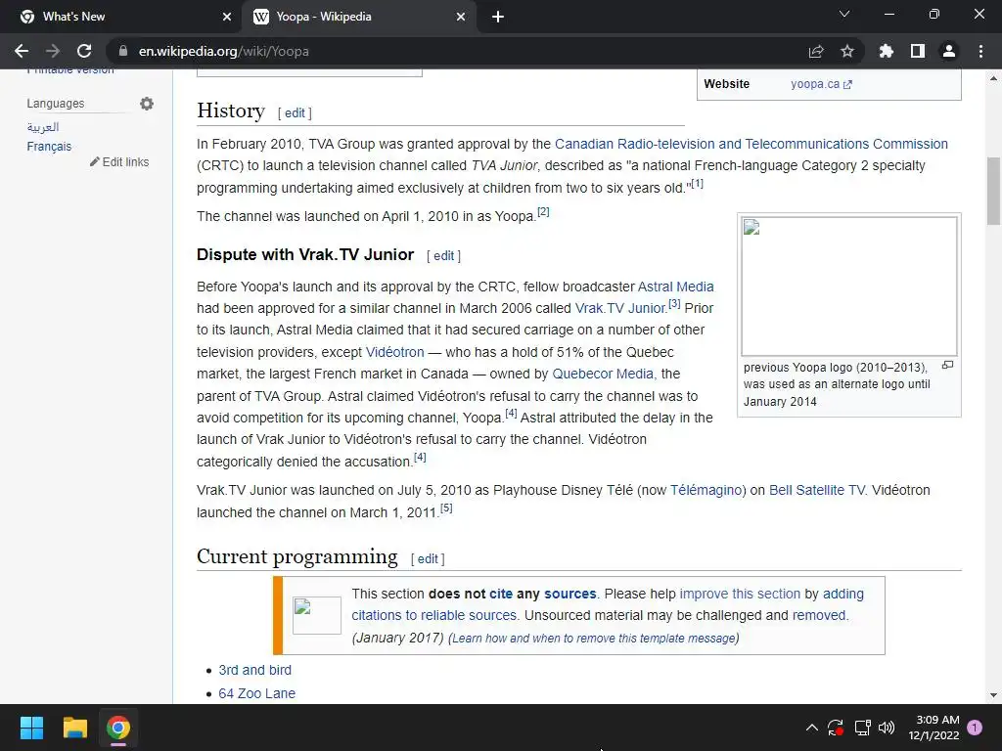View site info via the lock icon
Viewport: 1002px width, 751px height.
(123, 51)
